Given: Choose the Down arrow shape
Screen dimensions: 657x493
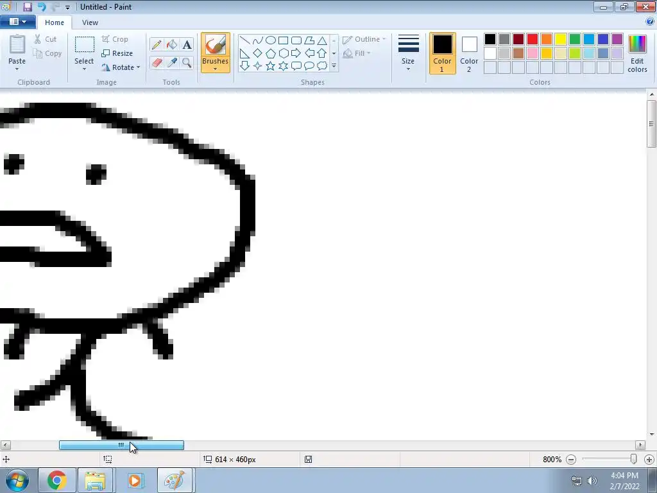Looking at the screenshot, I should click(x=245, y=66).
